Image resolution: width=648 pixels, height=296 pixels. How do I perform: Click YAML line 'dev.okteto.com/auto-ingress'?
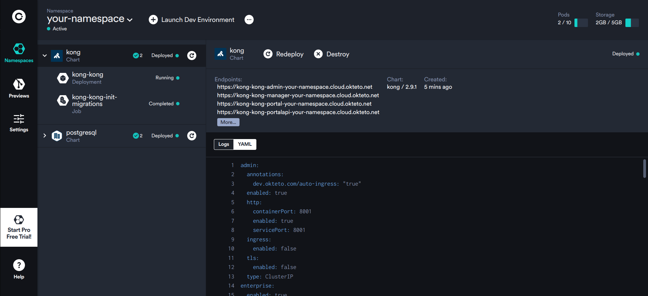(x=307, y=184)
